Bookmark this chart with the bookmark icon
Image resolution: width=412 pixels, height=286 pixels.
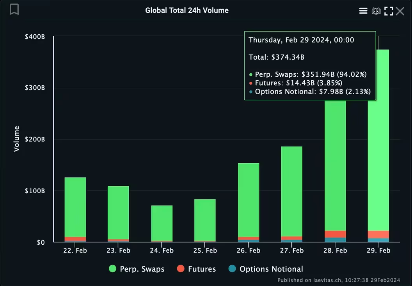pyautogui.click(x=14, y=9)
